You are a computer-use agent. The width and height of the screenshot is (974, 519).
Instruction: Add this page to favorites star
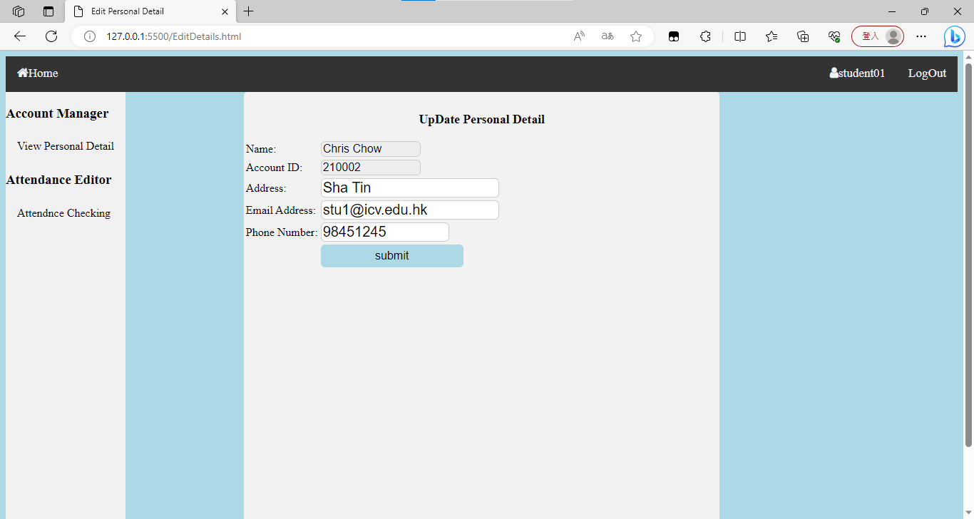point(636,36)
